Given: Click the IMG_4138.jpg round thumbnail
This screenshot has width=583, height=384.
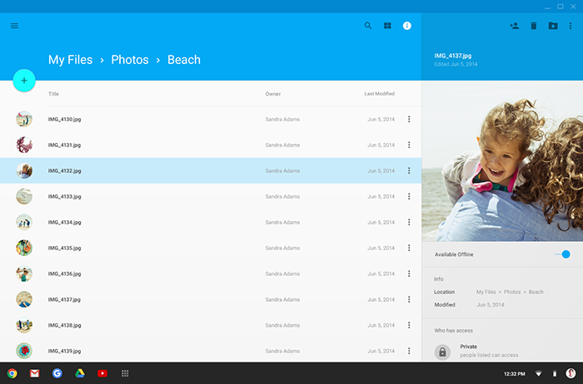Looking at the screenshot, I should 24,325.
